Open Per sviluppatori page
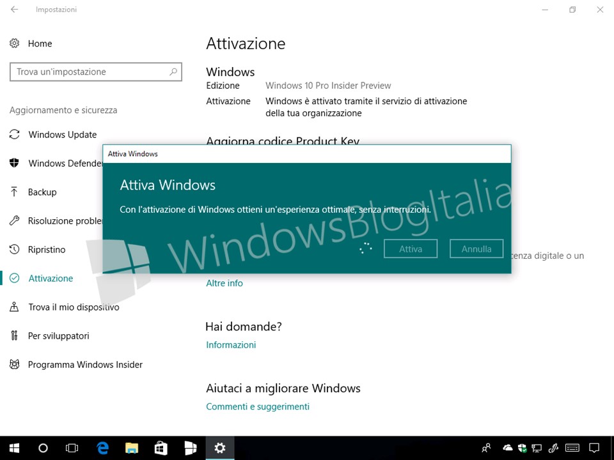Screen dimensions: 614x460 [59, 335]
